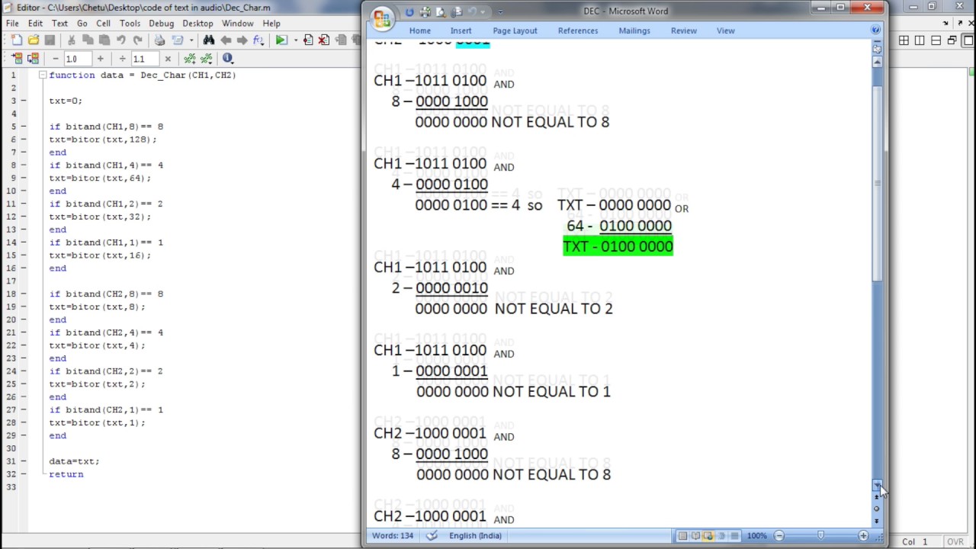Toggle breakpoint dash on line 18
976x549 pixels.
point(24,294)
